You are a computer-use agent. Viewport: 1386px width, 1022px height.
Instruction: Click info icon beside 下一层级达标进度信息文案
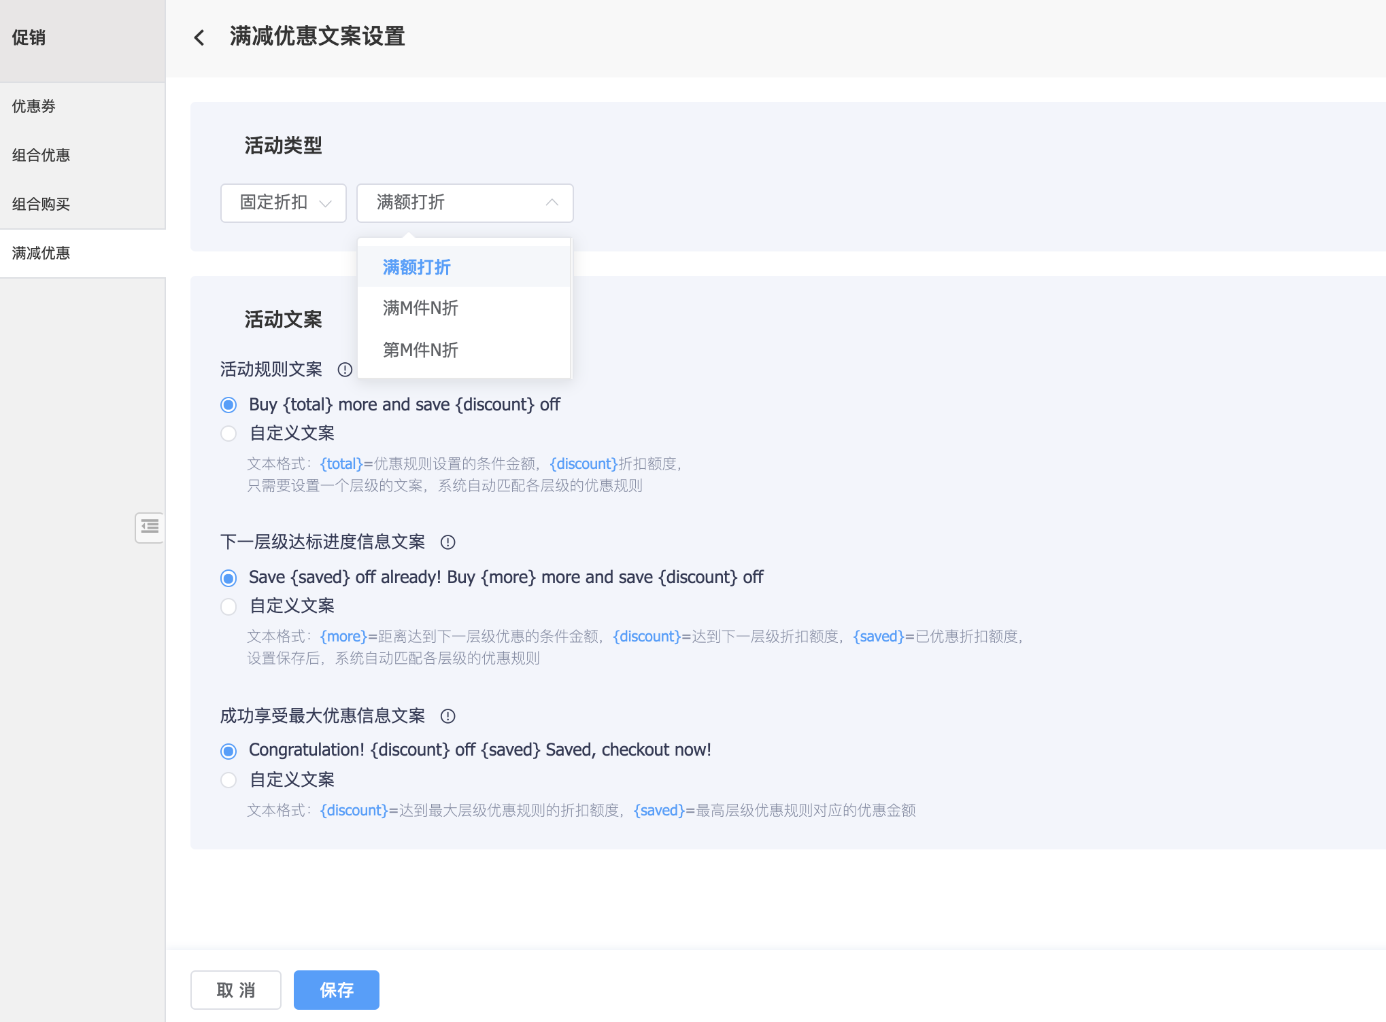coord(447,542)
